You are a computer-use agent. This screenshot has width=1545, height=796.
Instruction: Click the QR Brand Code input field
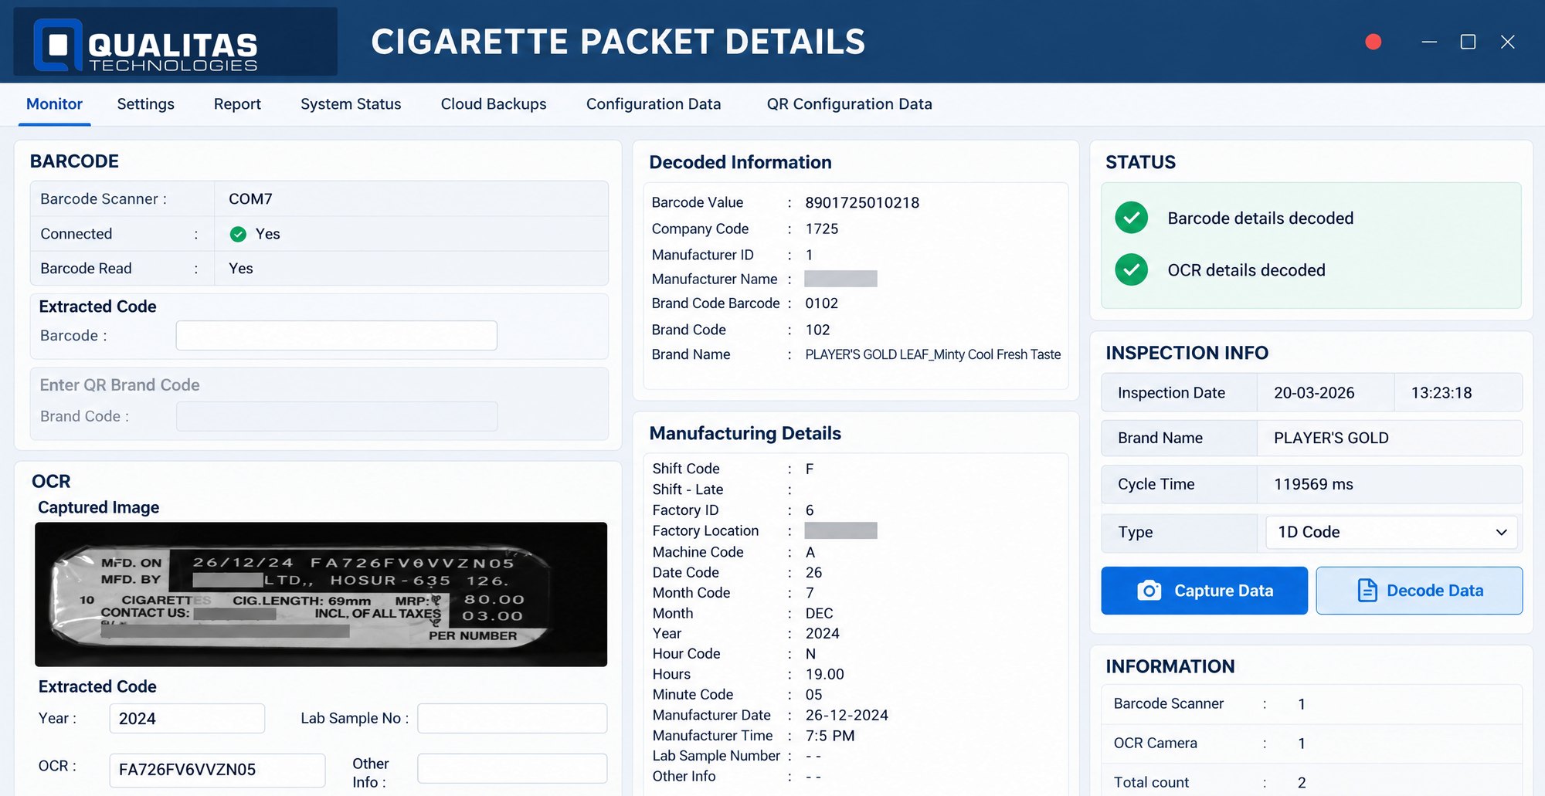tap(337, 416)
